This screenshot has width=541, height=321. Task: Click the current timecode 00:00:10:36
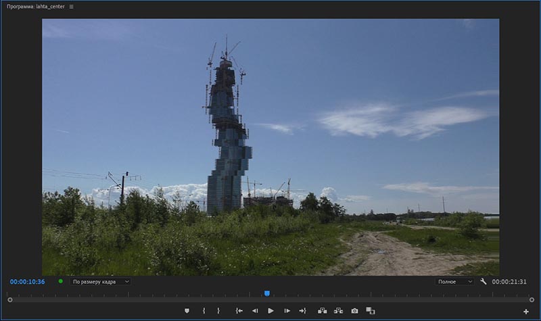point(27,282)
